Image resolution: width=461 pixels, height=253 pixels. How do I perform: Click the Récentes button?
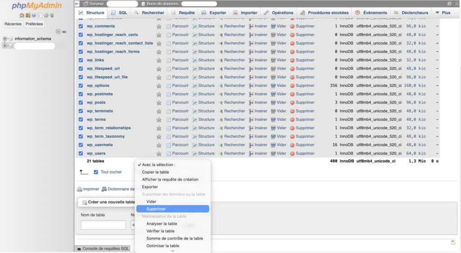(13, 24)
